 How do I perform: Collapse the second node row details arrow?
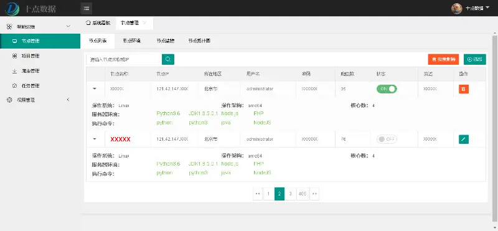point(95,139)
